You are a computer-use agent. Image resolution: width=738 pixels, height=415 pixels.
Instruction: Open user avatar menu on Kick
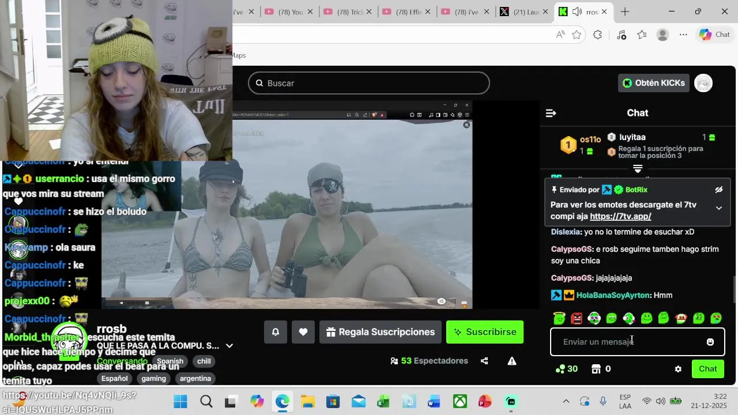coord(703,83)
